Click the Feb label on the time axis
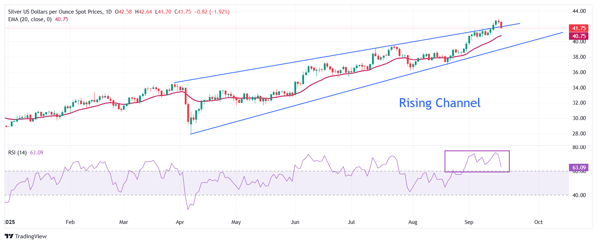This screenshot has width=597, height=244. (x=70, y=222)
